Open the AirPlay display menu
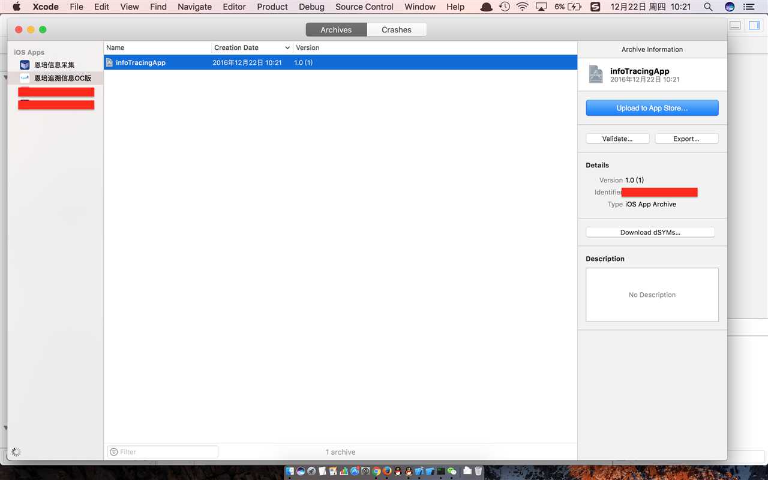768x480 pixels. click(541, 7)
